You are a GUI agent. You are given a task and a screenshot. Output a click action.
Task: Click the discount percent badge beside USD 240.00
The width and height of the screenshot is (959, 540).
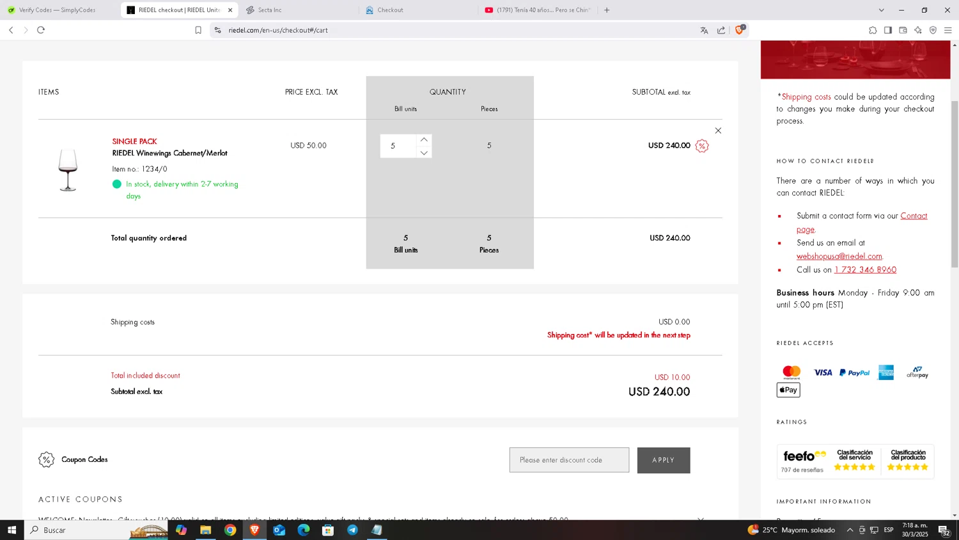point(702,146)
